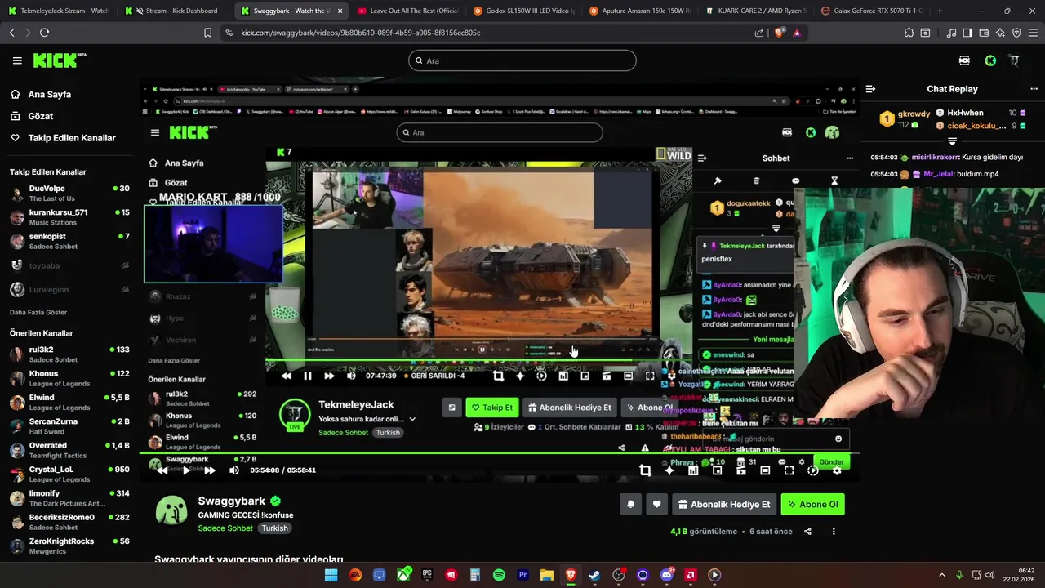
Task: Open Spotify from the taskbar
Action: point(499,575)
